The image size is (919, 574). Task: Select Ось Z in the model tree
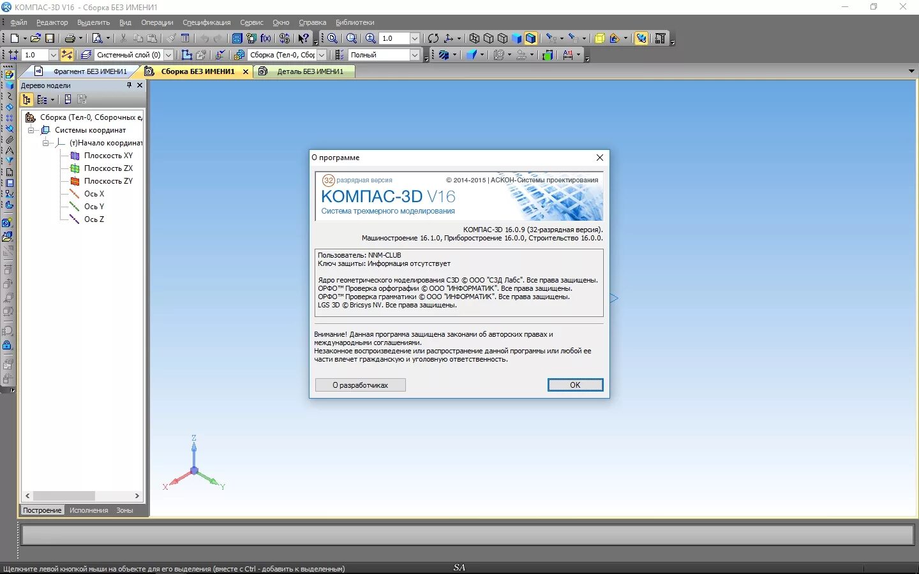tap(94, 219)
